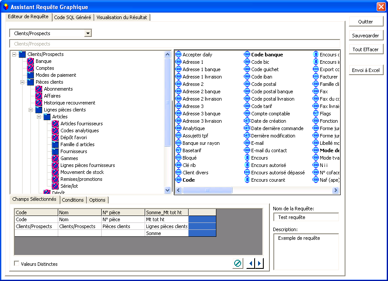Open the Clients/Prospects dropdown list

tap(88, 33)
